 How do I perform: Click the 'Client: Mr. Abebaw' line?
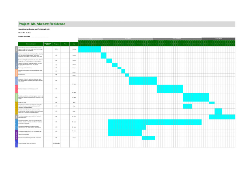point(24,33)
